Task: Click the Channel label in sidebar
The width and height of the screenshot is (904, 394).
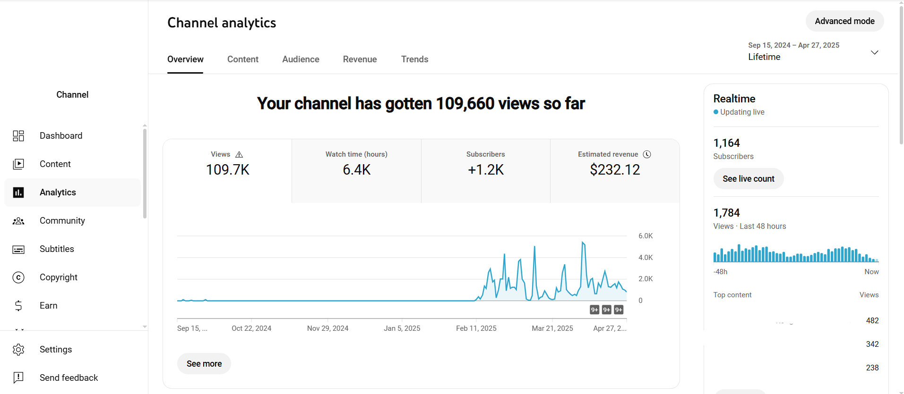Action: pyautogui.click(x=72, y=95)
